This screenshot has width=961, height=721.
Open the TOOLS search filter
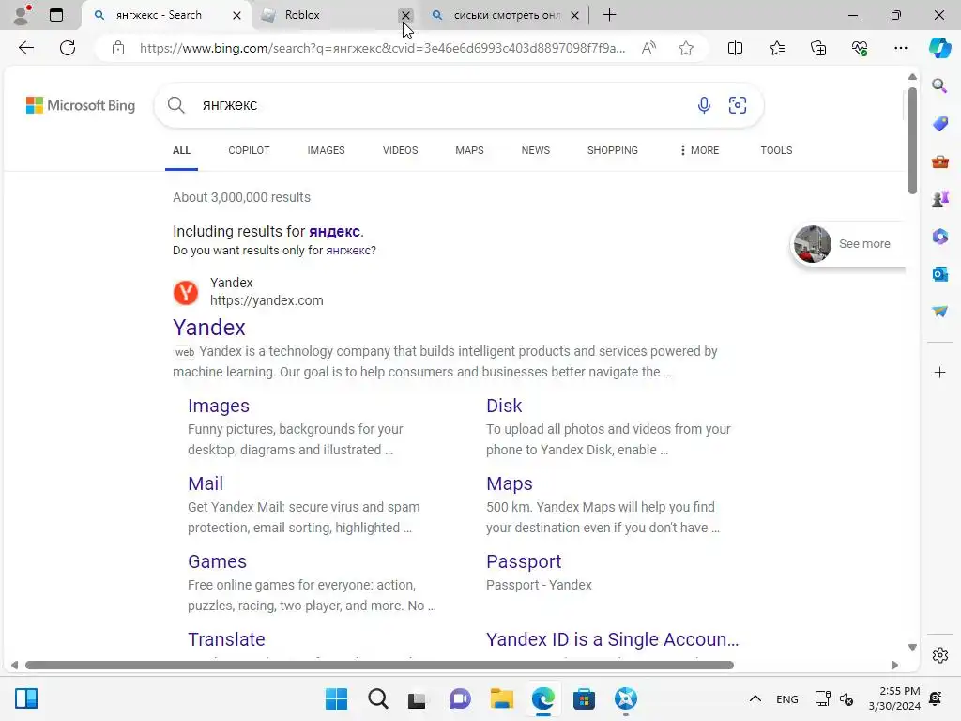[x=776, y=150]
